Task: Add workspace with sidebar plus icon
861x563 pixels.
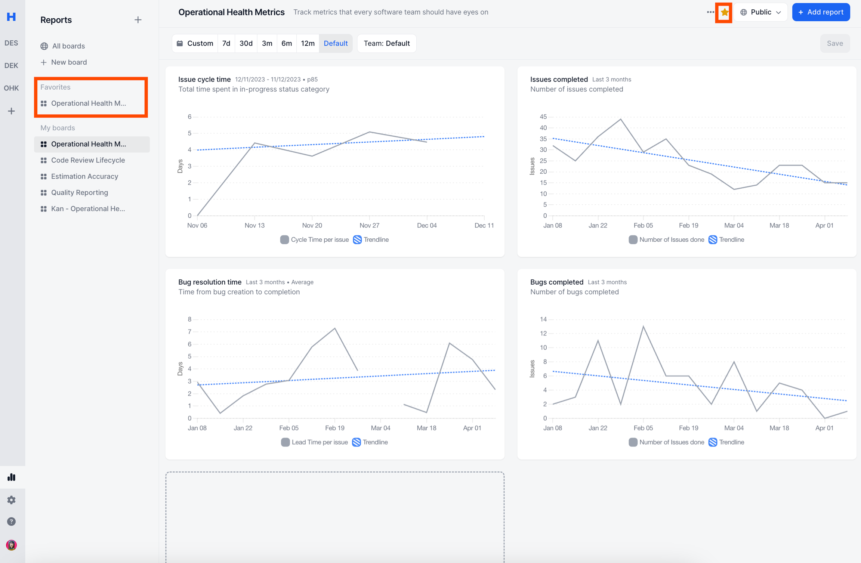Action: [12, 111]
